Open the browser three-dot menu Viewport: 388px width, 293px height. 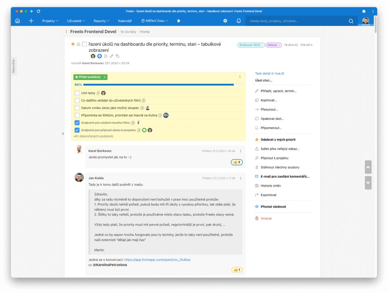click(x=373, y=11)
